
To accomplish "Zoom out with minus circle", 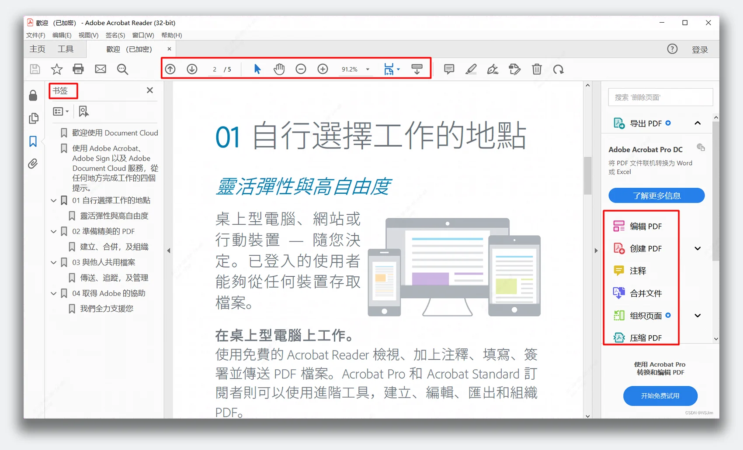I will [301, 69].
